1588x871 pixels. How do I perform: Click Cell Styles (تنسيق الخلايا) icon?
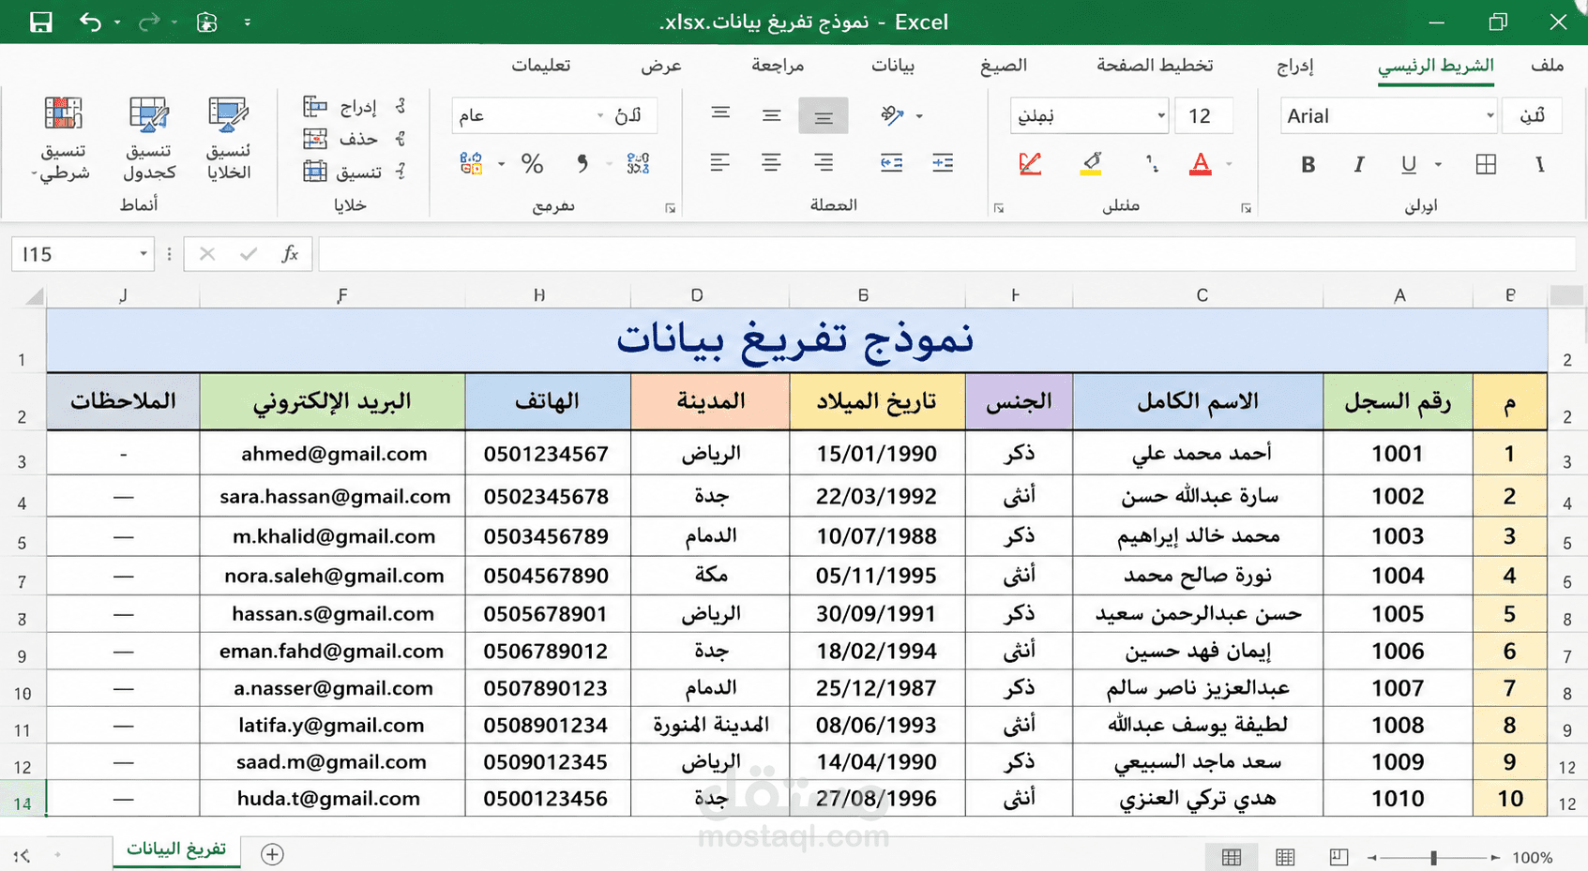coord(228,114)
